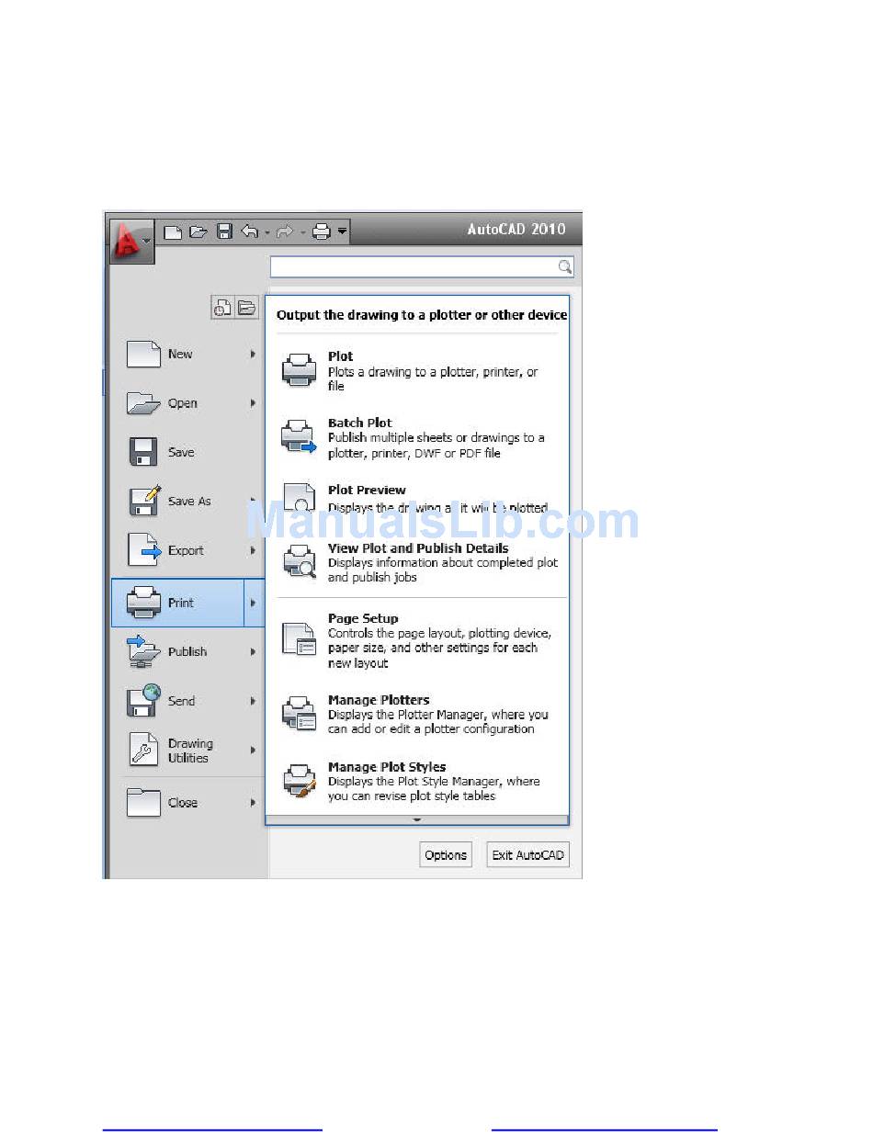This screenshot has width=873, height=1140.
Task: Click the Options button
Action: pyautogui.click(x=446, y=855)
